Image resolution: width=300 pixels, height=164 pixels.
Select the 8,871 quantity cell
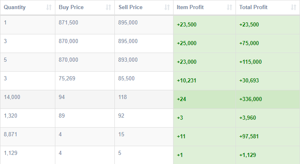click(28, 137)
